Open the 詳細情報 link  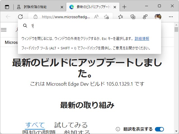click(x=142, y=39)
